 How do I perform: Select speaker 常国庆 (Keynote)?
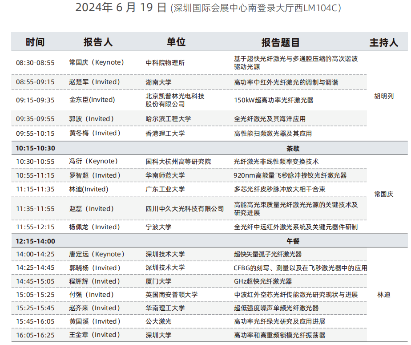pyautogui.click(x=97, y=62)
